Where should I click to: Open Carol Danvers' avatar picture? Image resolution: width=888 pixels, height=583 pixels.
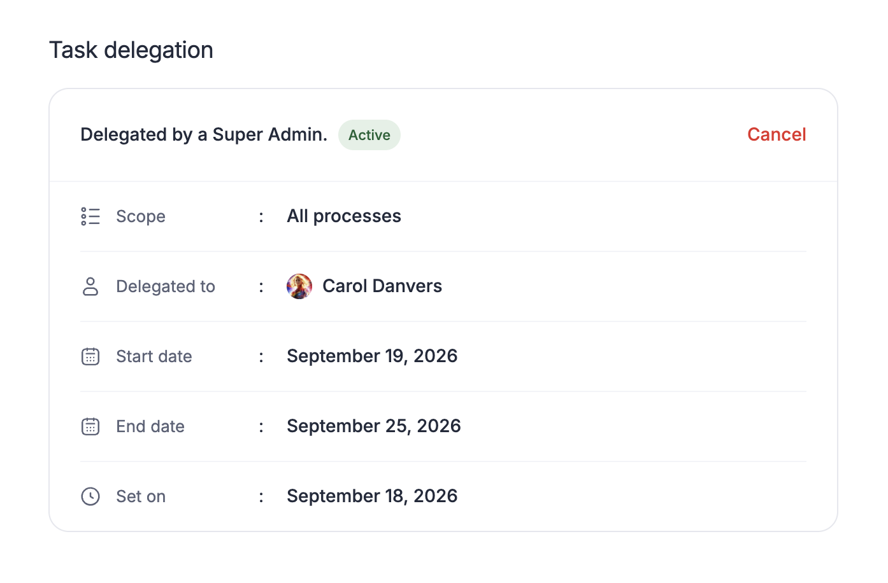[299, 286]
